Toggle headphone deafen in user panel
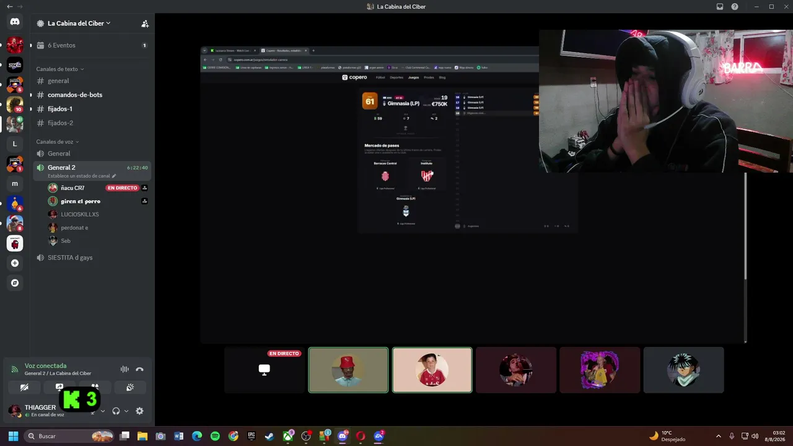The image size is (793, 446). pos(116,411)
